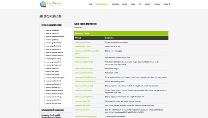The height and width of the screenshot is (118, 208).
Task: Select heatmap::getTileWidth() in the sidebar
Action: (53, 49)
